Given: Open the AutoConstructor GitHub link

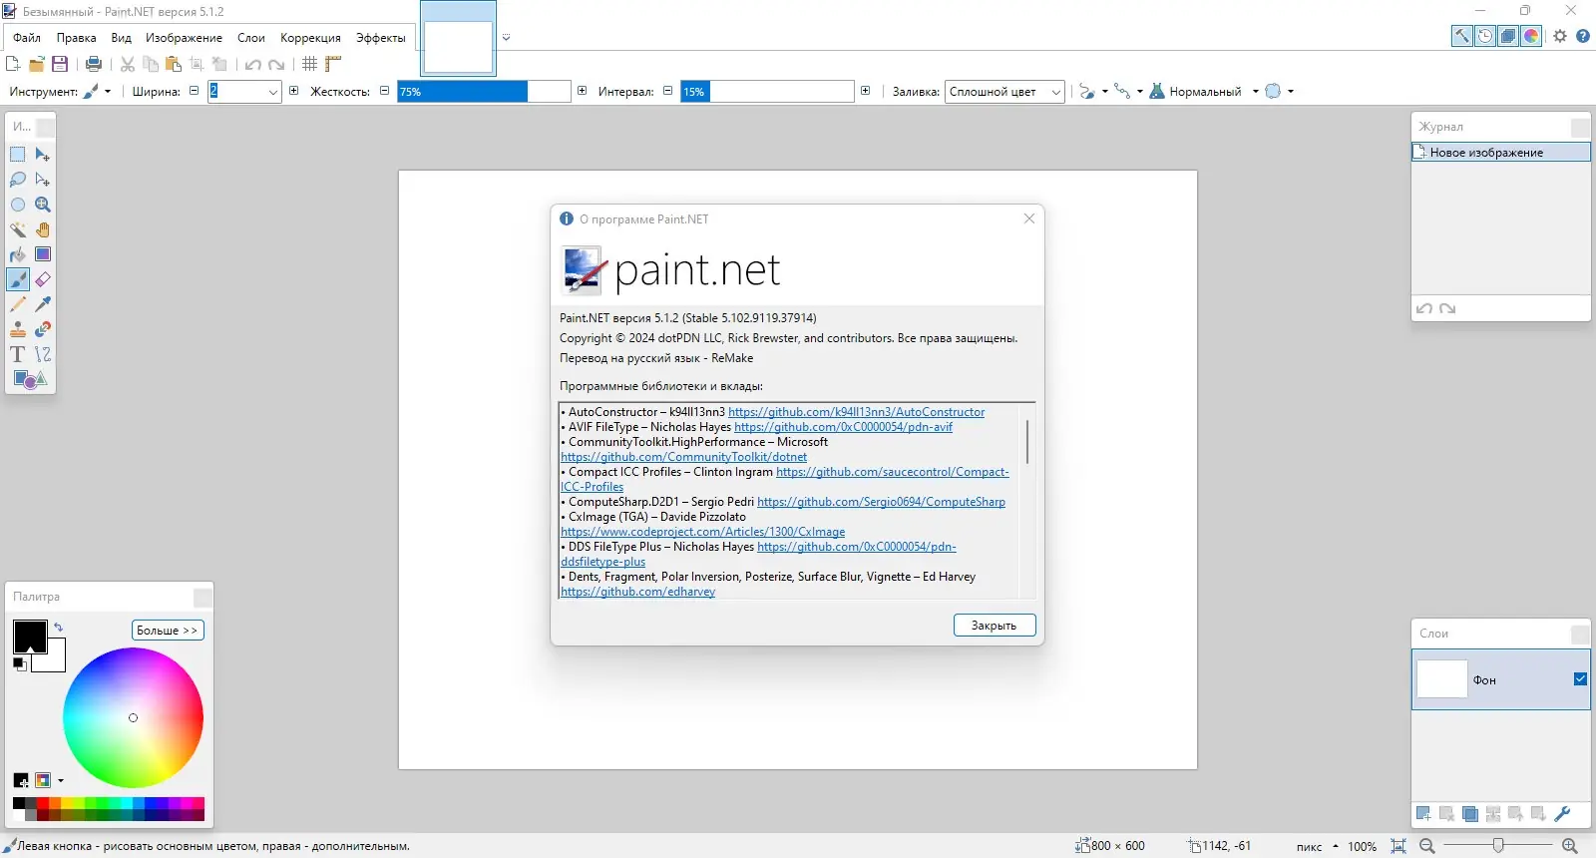Looking at the screenshot, I should tap(856, 412).
